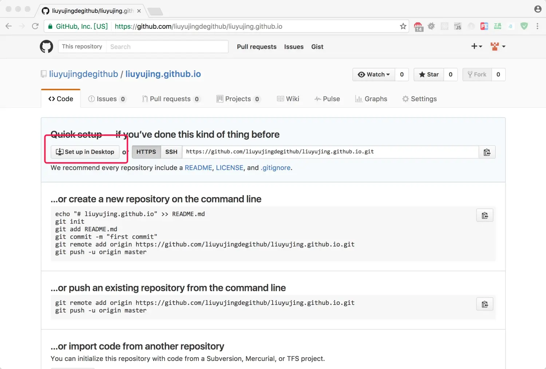
Task: Open the liuyujing.github.io repository link
Action: click(163, 74)
